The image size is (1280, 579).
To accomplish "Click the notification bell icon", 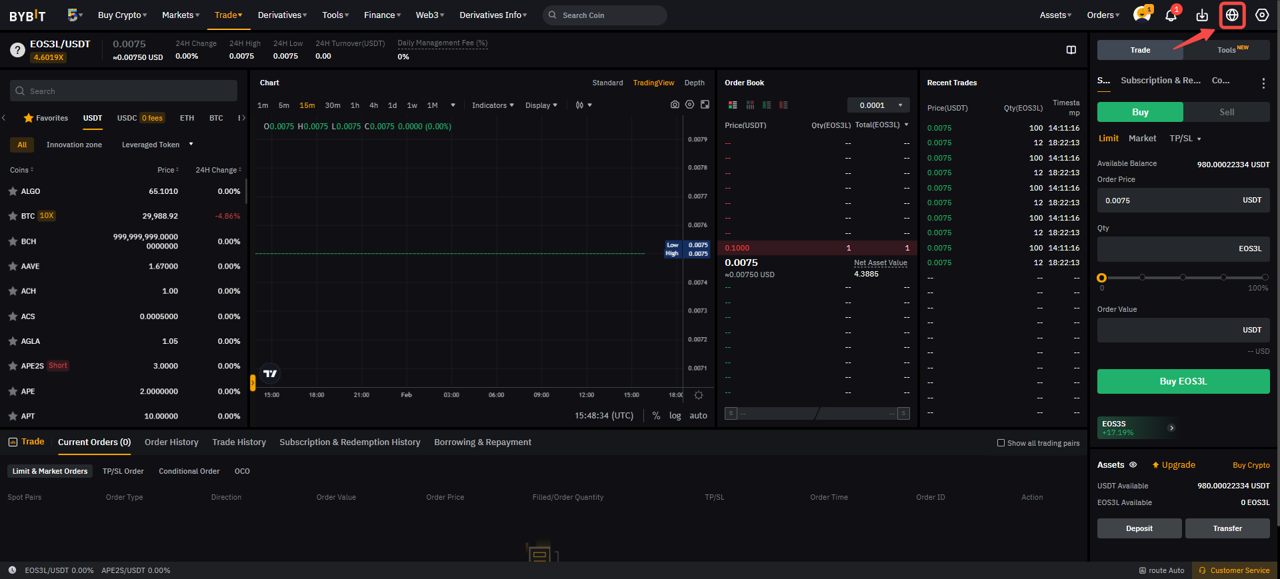I will 1171,15.
